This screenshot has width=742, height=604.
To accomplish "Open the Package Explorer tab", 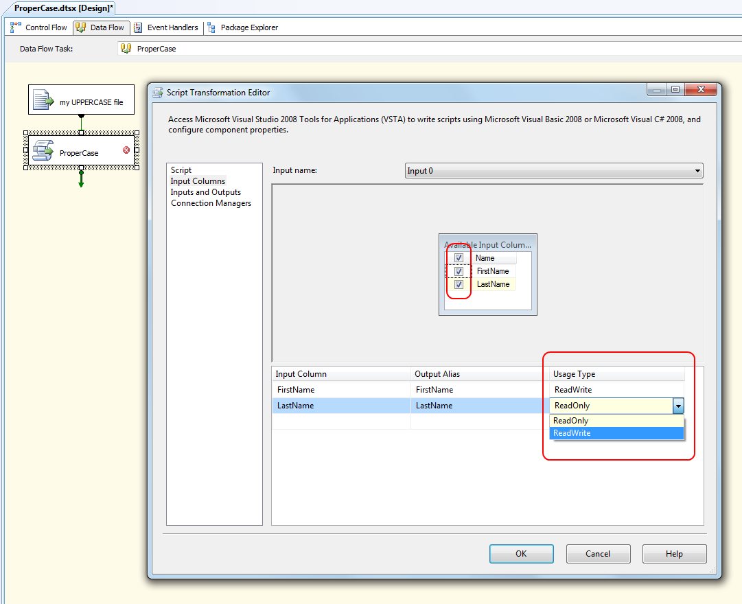I will coord(243,27).
